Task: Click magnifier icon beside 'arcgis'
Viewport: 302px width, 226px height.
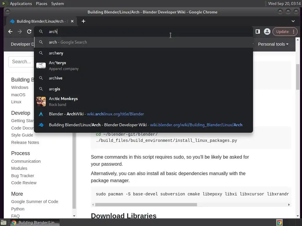Action: [x=41, y=89]
